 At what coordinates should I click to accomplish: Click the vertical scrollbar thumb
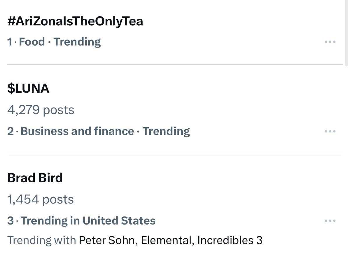point(346,32)
